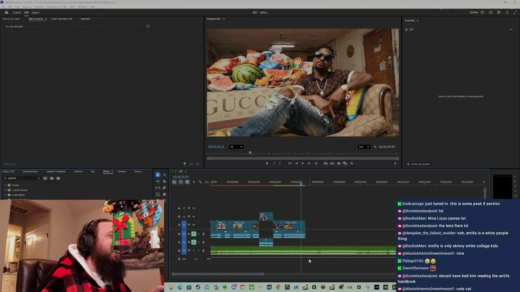Select the Razor tool
This screenshot has height=292, width=520.
tap(164, 181)
